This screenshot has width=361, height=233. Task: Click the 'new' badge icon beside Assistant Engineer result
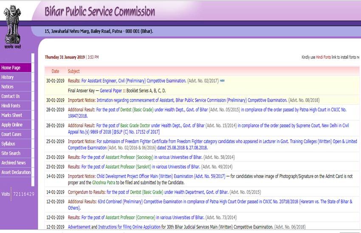[x=222, y=80]
